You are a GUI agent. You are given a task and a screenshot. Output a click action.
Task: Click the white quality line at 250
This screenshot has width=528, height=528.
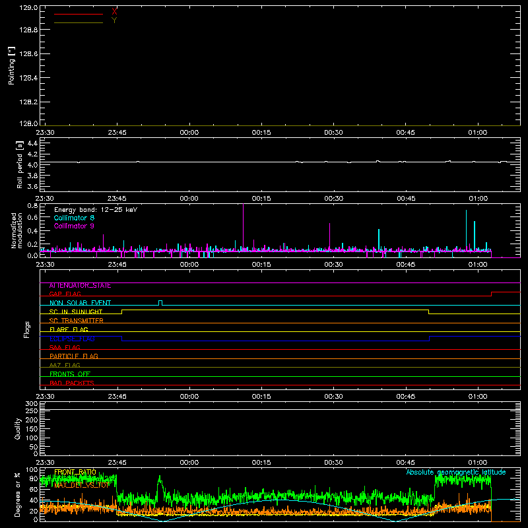point(280,410)
